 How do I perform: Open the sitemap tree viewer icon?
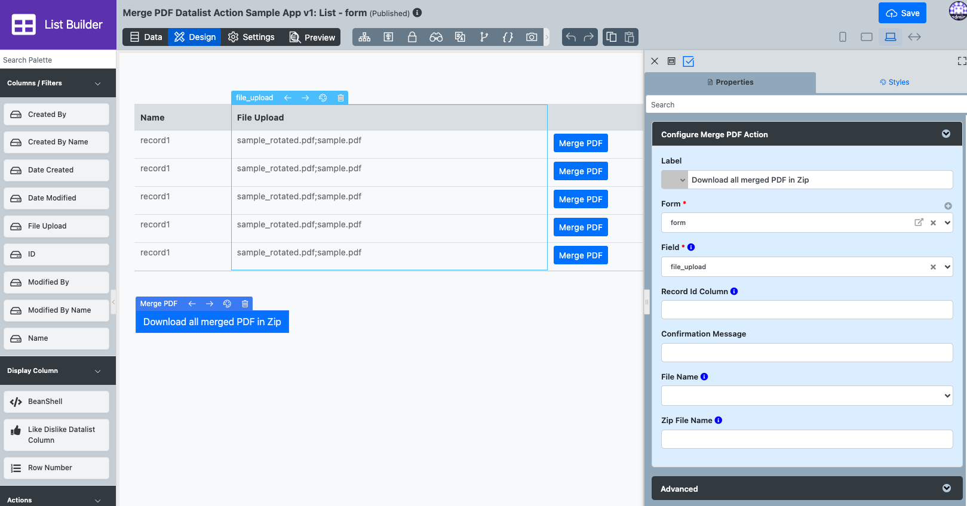pyautogui.click(x=364, y=37)
